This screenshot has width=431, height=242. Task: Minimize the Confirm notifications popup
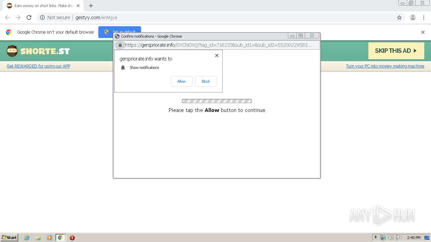click(292, 36)
